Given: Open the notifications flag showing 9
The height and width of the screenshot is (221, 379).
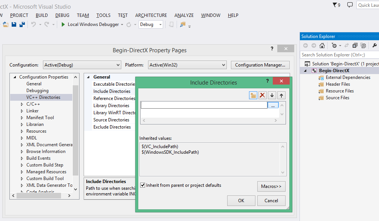Looking at the screenshot, I should (x=336, y=5).
